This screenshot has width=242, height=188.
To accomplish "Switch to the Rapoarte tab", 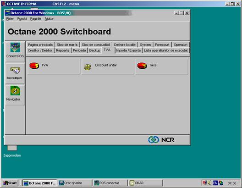I will [x=62, y=50].
